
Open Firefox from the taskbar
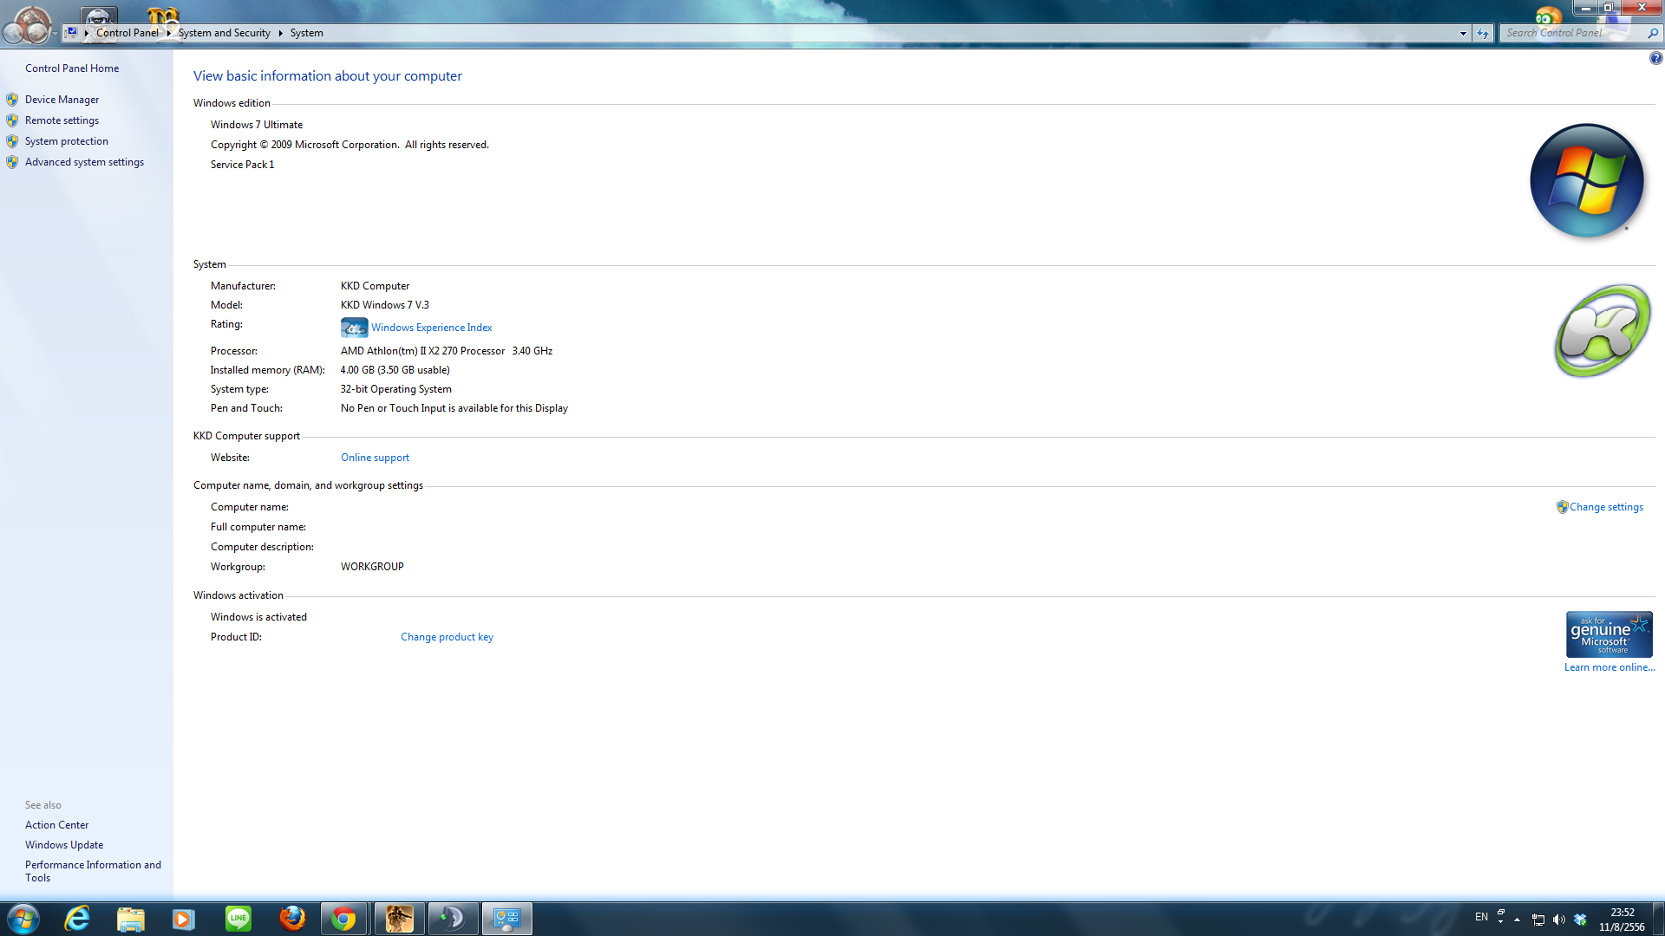[292, 919]
